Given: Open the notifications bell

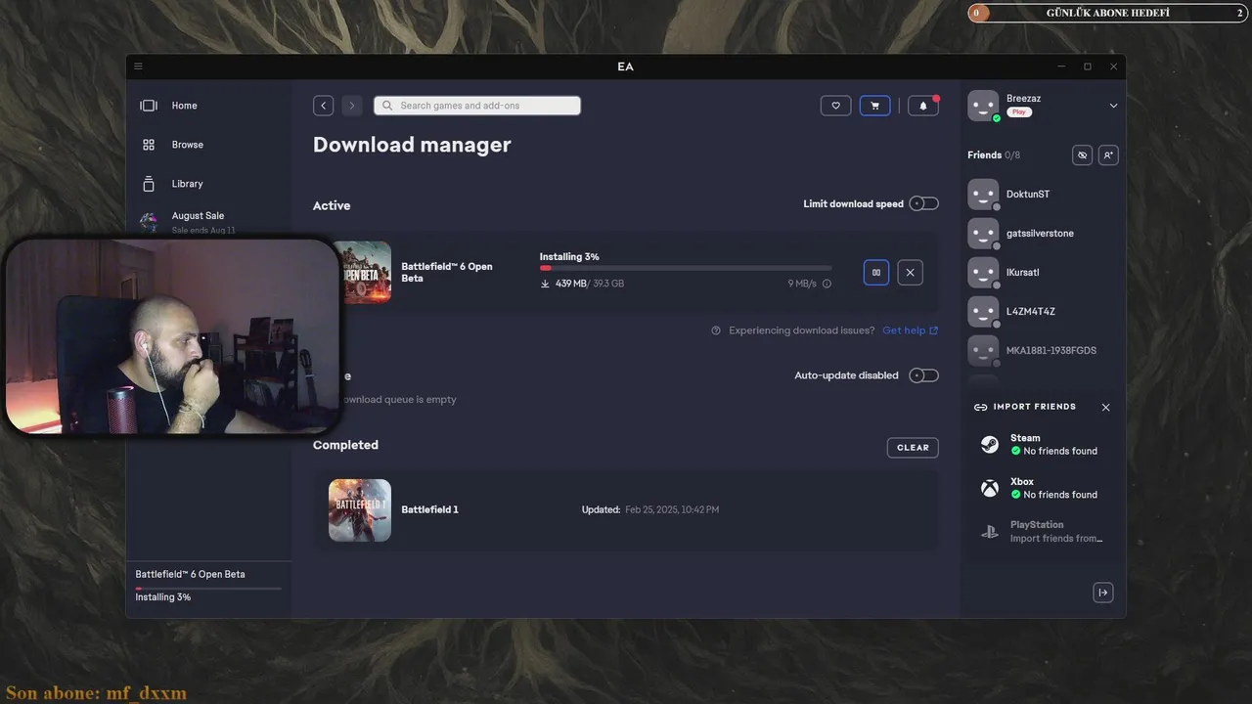Looking at the screenshot, I should pos(923,106).
